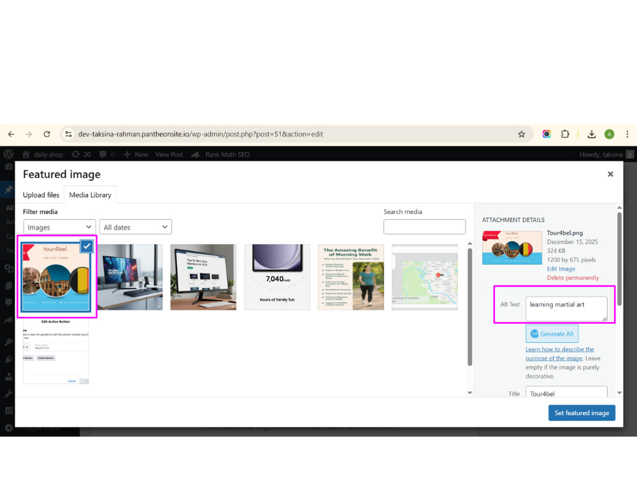Reload the page with the refresh icon
Screen dimensions: 637x478
tap(47, 134)
